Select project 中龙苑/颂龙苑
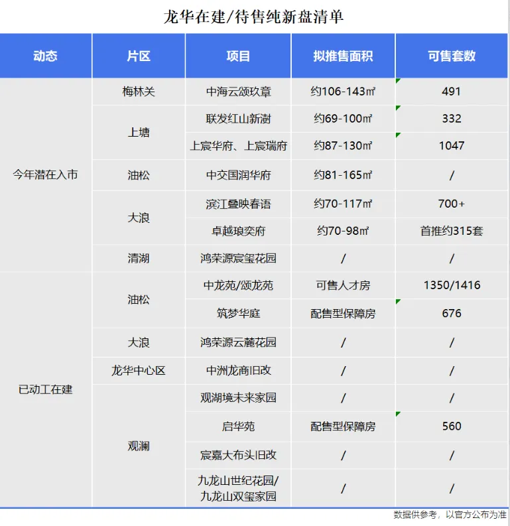The image size is (510, 526). coord(238,285)
